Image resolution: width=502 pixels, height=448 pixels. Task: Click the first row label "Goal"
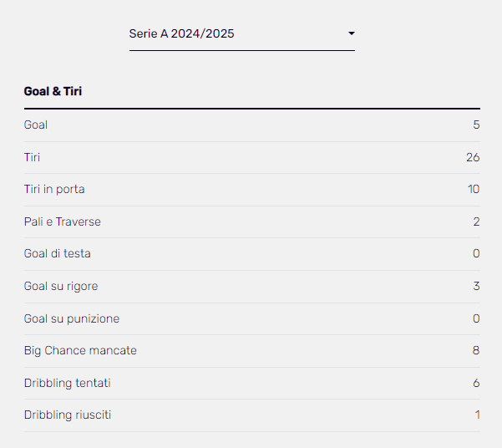click(36, 125)
